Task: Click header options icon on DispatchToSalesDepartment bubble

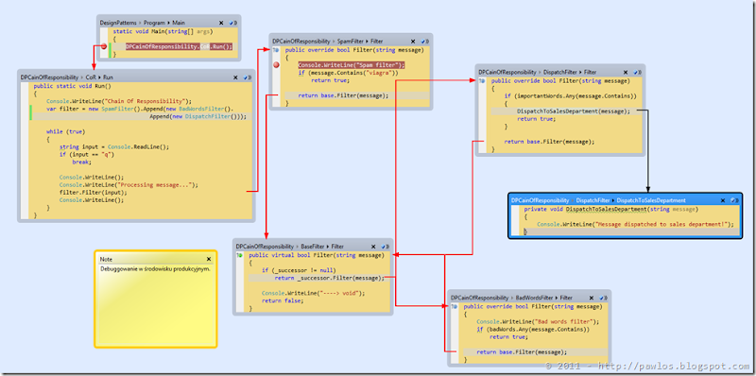Action: coord(735,200)
